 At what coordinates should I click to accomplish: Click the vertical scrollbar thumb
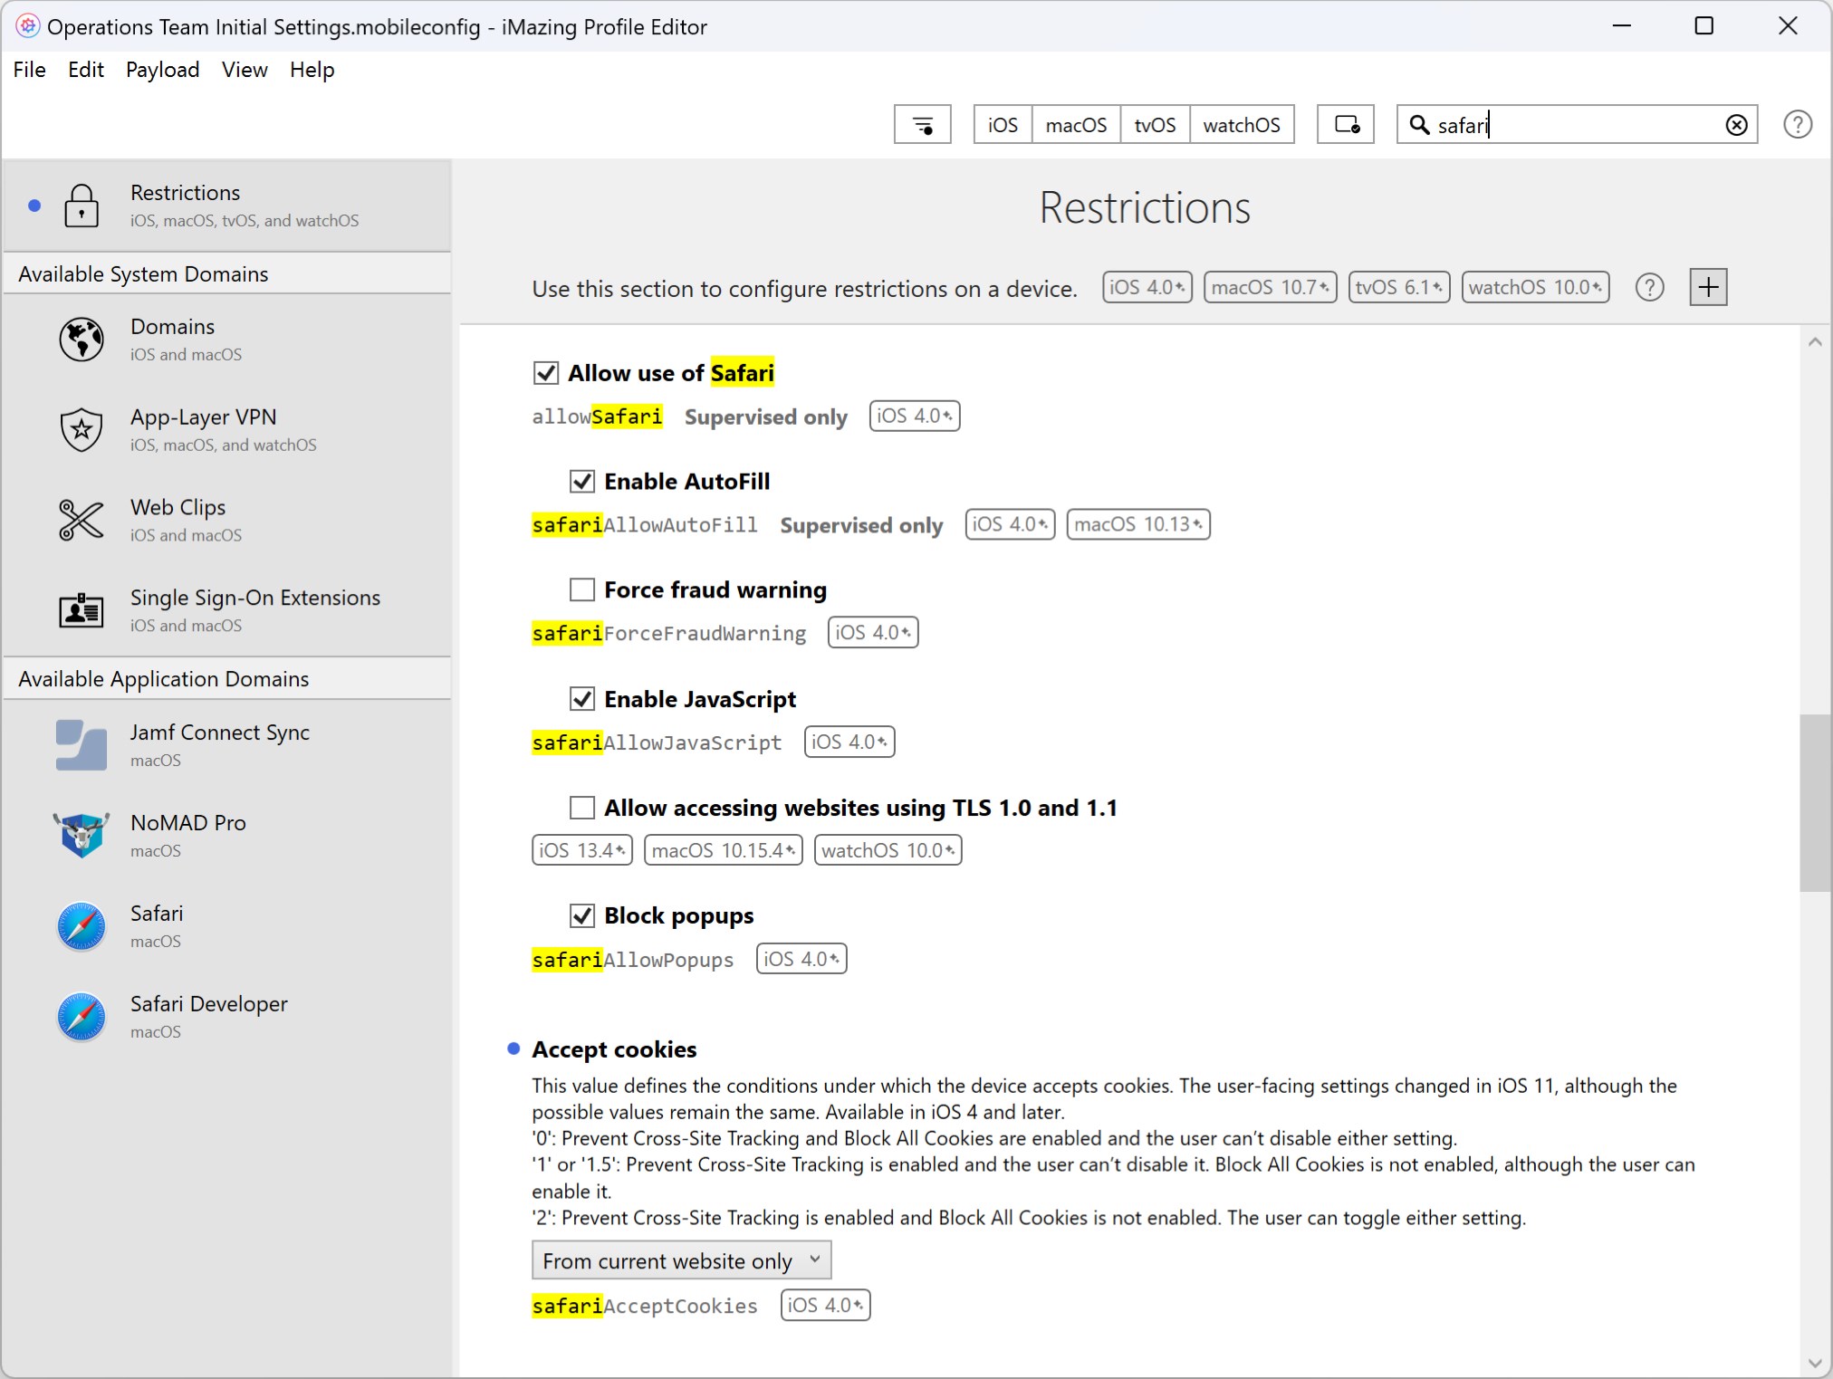click(1814, 802)
